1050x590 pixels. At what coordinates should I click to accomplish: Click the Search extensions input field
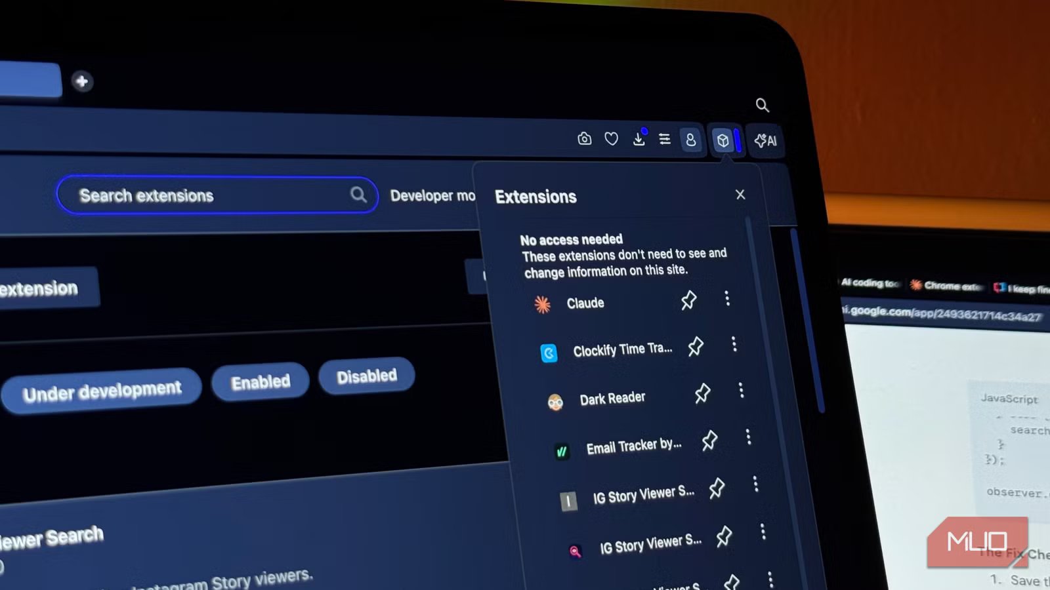[210, 195]
